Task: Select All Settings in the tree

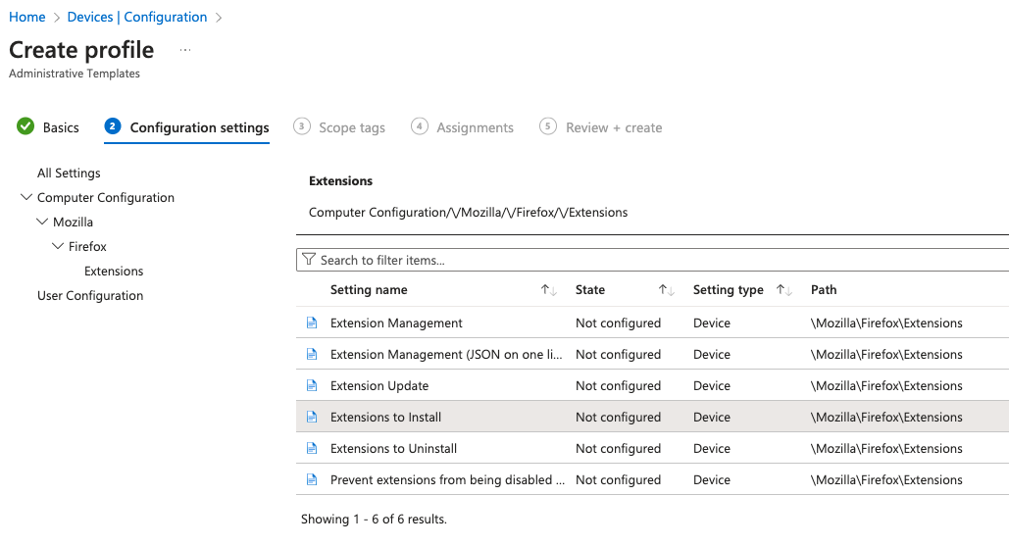Action: coord(69,173)
